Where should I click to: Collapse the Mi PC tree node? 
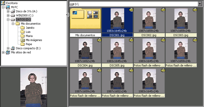click(x=3, y=7)
